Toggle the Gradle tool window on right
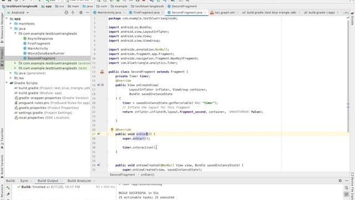Image resolution: width=355 pixels, height=200 pixels. point(352,19)
